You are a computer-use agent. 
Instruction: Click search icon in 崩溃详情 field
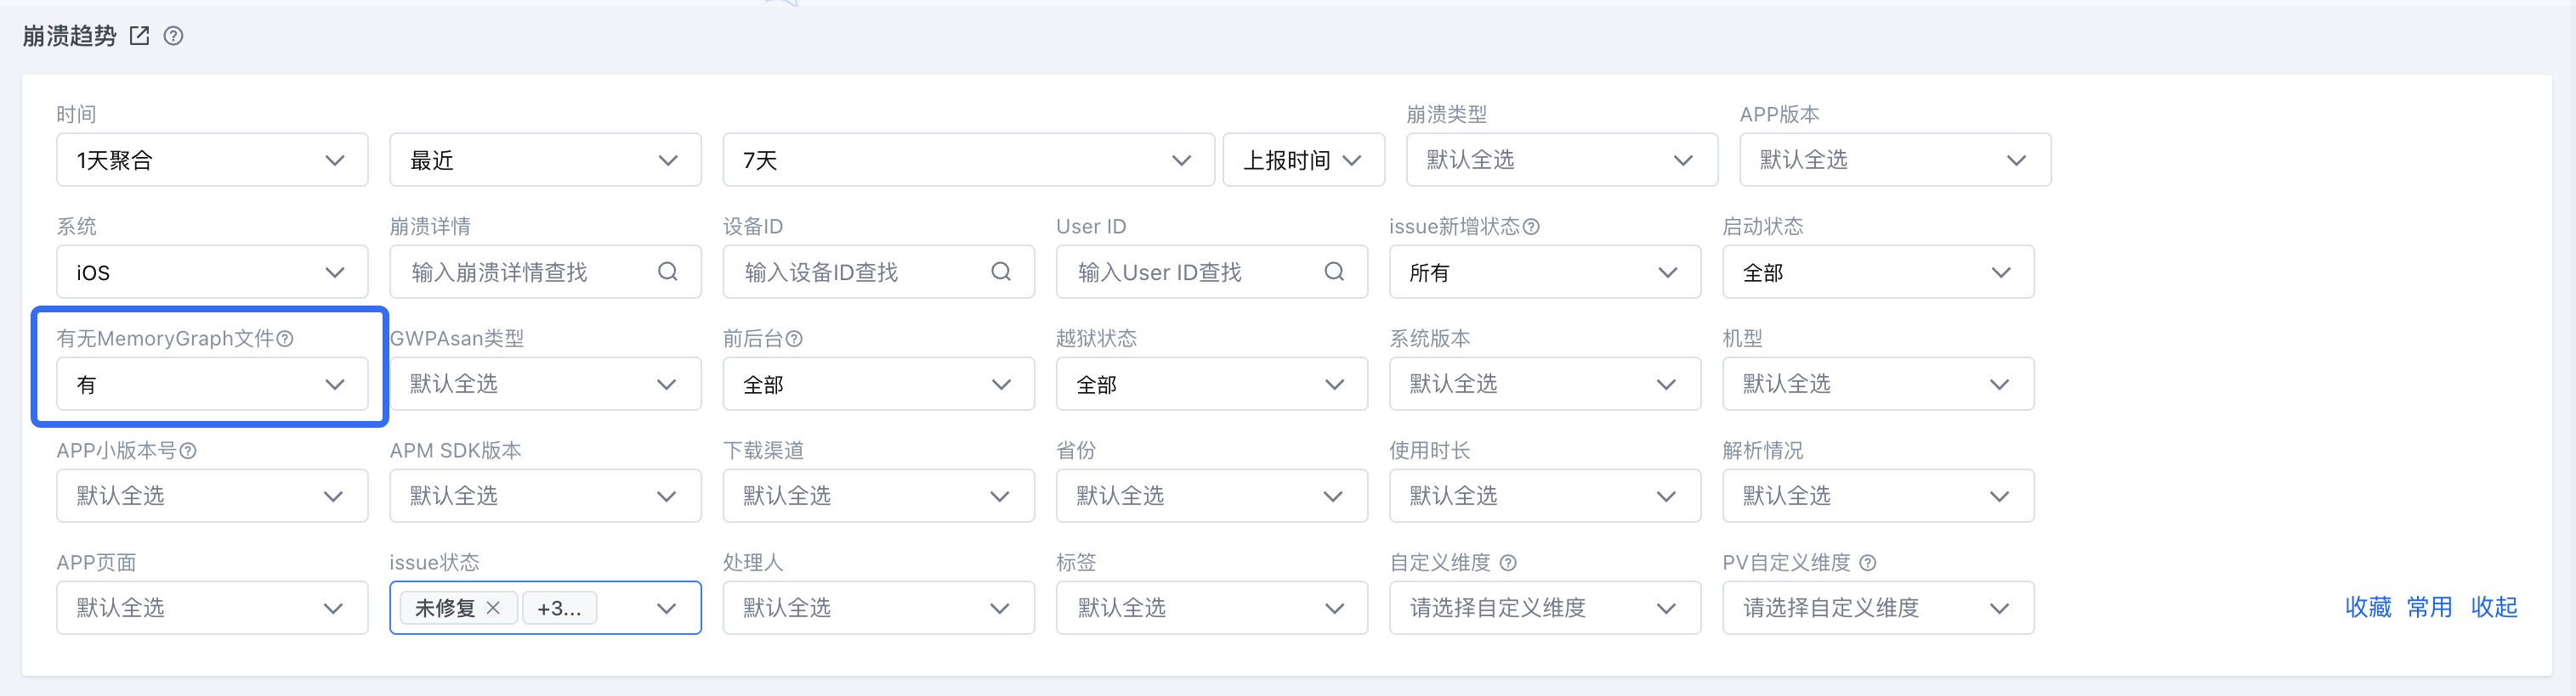pyautogui.click(x=668, y=272)
